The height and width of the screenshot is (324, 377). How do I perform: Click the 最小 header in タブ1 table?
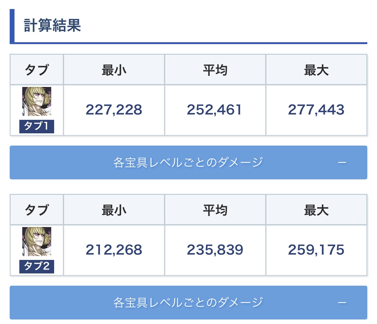[x=114, y=70]
